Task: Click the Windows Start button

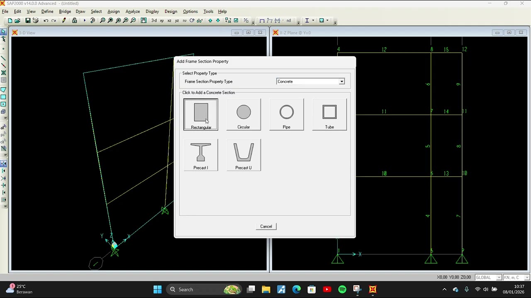Action: click(x=158, y=289)
